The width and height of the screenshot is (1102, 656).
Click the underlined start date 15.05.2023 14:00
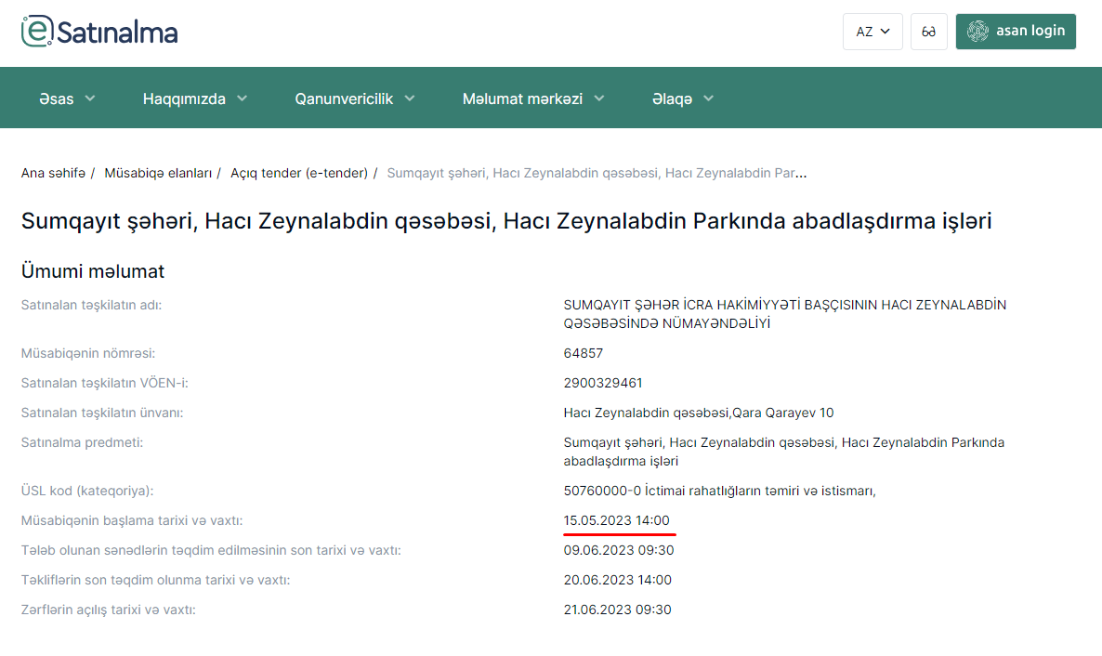pos(616,520)
